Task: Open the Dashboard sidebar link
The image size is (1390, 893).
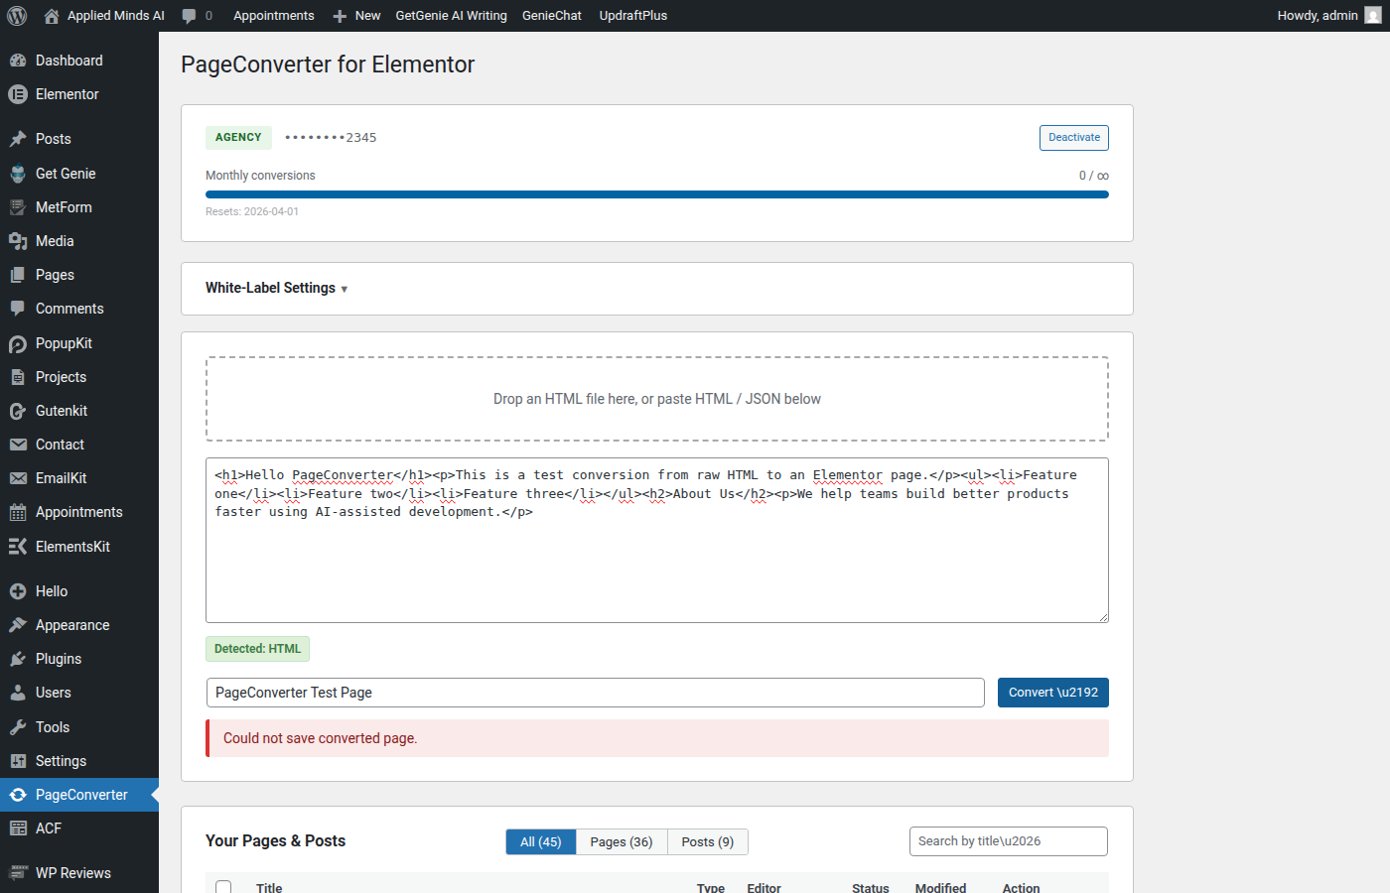Action: coord(79,61)
